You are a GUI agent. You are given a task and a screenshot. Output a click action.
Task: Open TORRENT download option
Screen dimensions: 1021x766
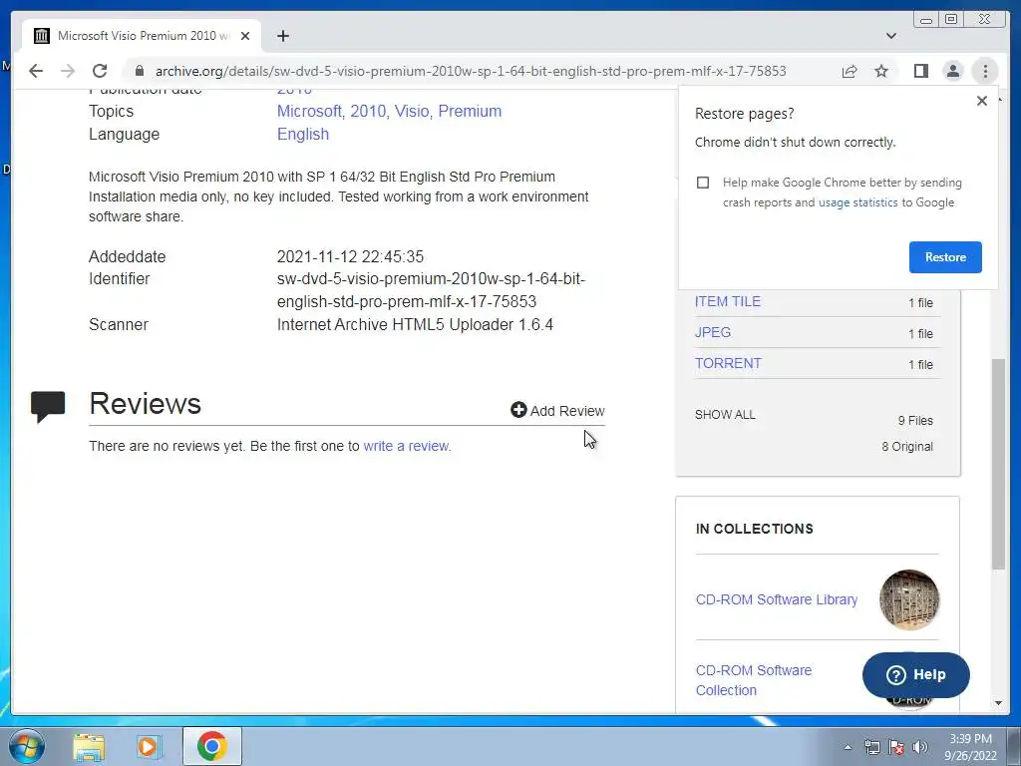click(x=728, y=363)
